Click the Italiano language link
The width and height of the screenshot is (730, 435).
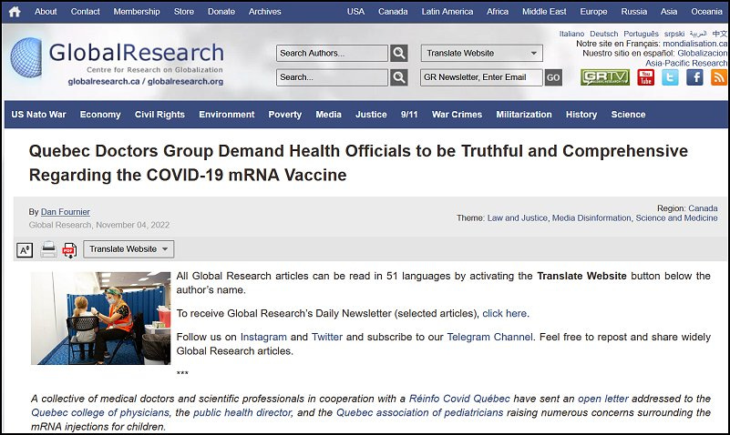(x=571, y=34)
